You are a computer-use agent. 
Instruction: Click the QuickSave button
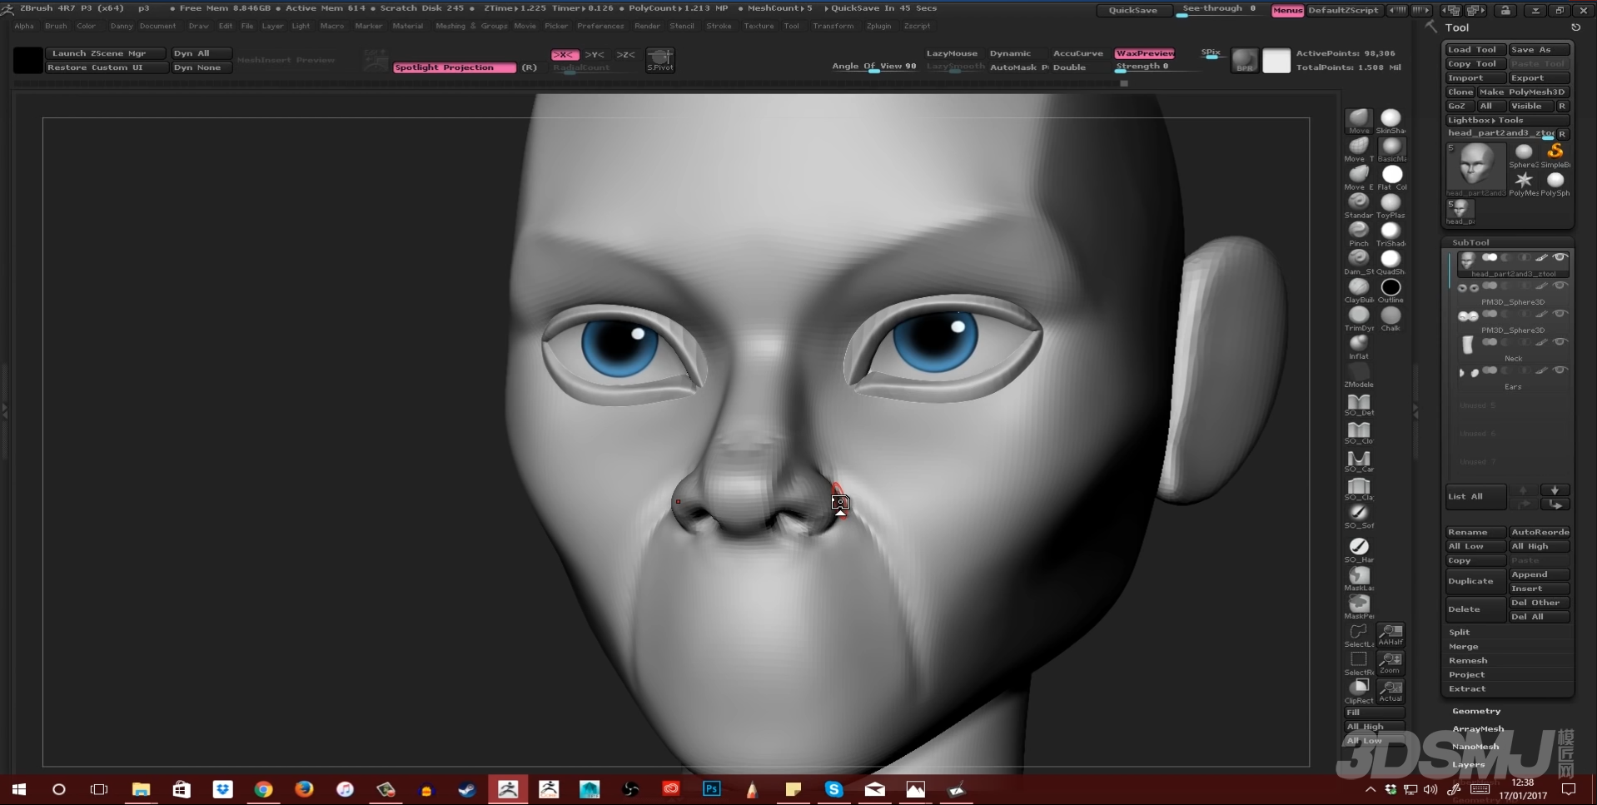tap(1132, 10)
